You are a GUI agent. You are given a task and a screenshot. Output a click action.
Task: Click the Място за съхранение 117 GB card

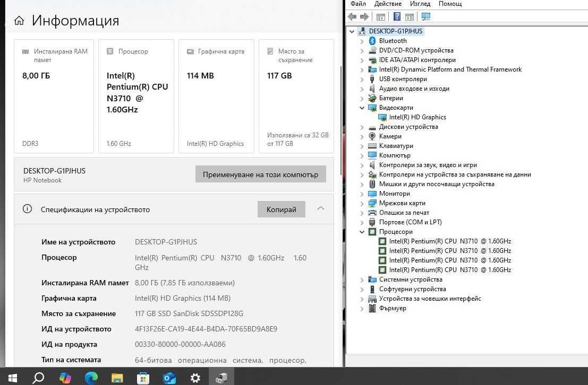(x=296, y=97)
